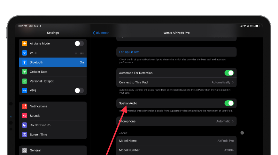This screenshot has width=278, height=155.
Task: Toggle the Airplane Mode switch
Action: [79, 43]
